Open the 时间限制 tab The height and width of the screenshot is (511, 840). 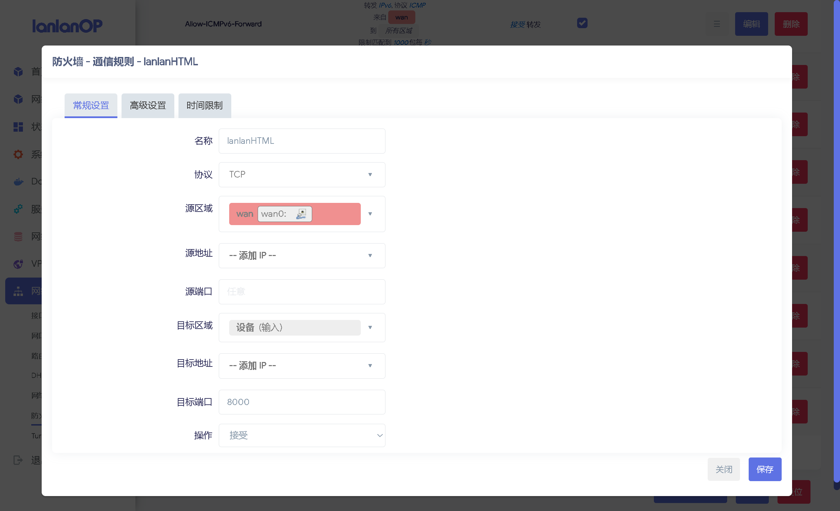[x=205, y=105]
